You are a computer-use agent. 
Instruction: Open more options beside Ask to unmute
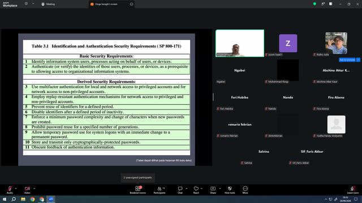click(358, 60)
